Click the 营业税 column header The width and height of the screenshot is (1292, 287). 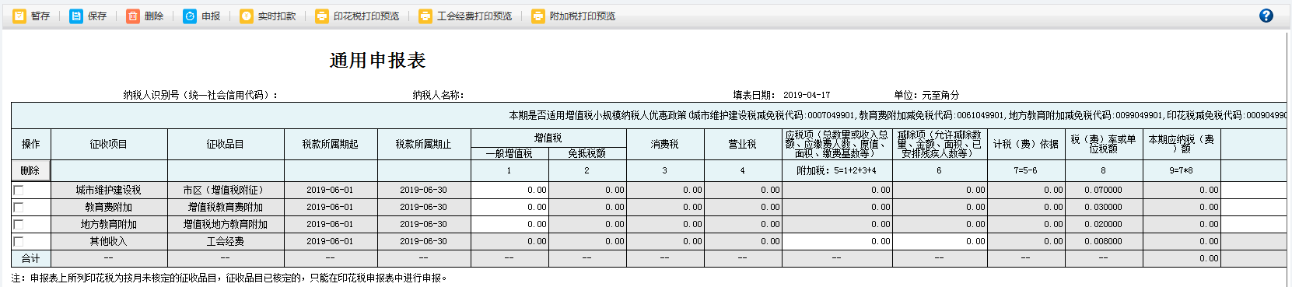click(743, 144)
